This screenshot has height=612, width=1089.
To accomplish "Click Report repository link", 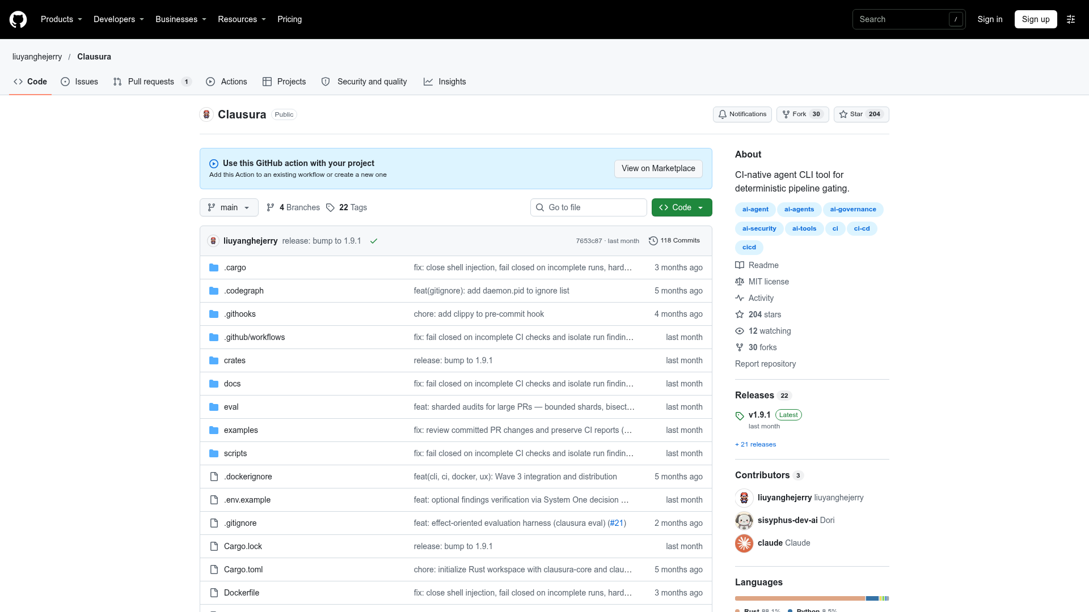I will point(765,364).
